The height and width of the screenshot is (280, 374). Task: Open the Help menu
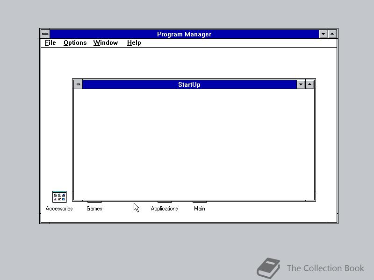click(x=134, y=43)
